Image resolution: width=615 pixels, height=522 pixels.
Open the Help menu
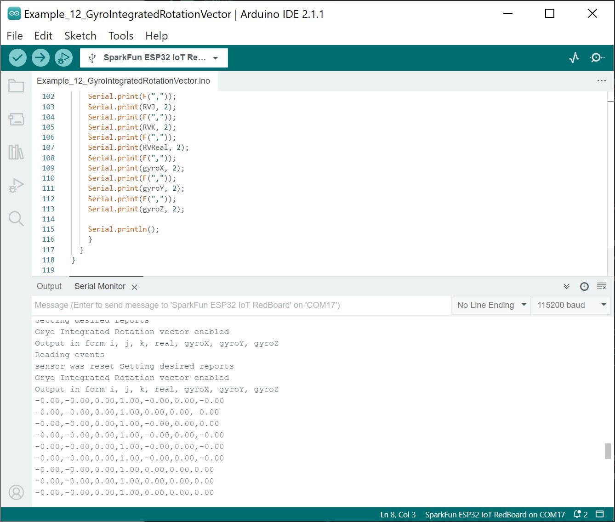[x=157, y=36]
